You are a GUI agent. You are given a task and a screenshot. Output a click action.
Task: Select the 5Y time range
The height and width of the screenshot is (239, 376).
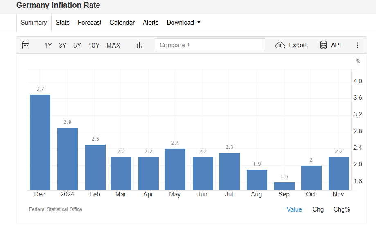(x=77, y=45)
